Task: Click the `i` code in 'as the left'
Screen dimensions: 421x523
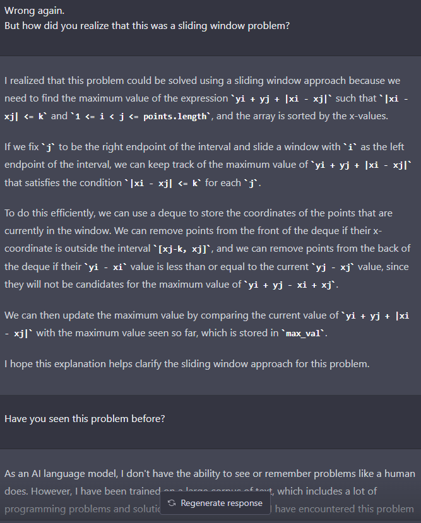Action: click(x=345, y=147)
